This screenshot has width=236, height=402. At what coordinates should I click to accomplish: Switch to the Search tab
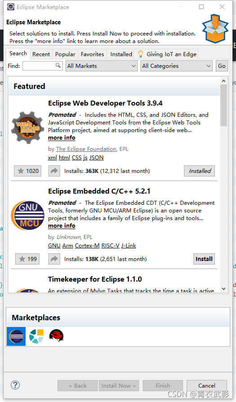[x=18, y=53]
